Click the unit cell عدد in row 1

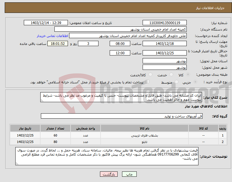click(x=86, y=135)
